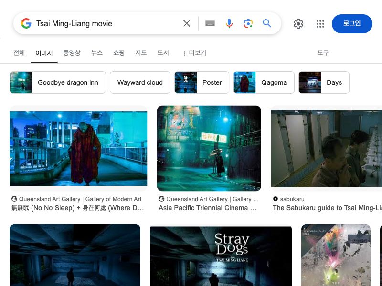Image resolution: width=382 pixels, height=286 pixels.
Task: Click Queensland Art Gallery source under rainy street image
Action: [x=212, y=199]
